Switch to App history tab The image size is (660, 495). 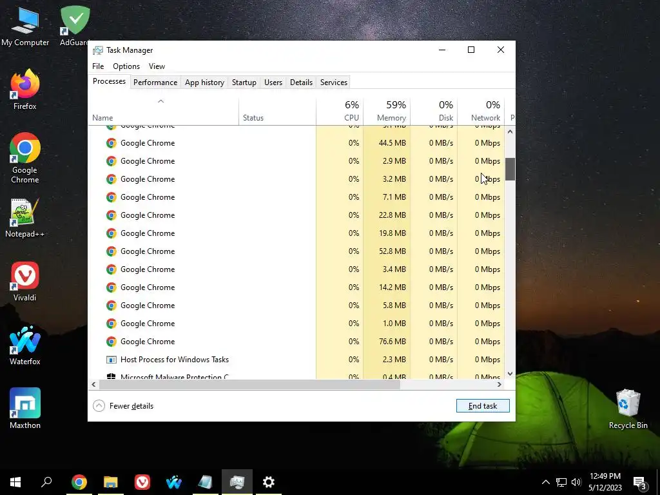pos(204,82)
